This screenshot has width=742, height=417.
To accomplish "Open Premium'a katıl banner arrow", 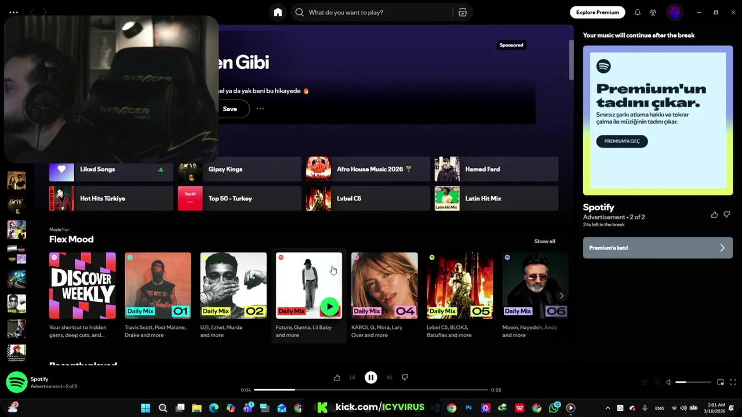I will pyautogui.click(x=722, y=248).
